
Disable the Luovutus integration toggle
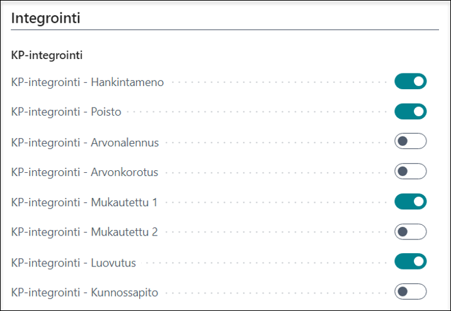pos(410,261)
